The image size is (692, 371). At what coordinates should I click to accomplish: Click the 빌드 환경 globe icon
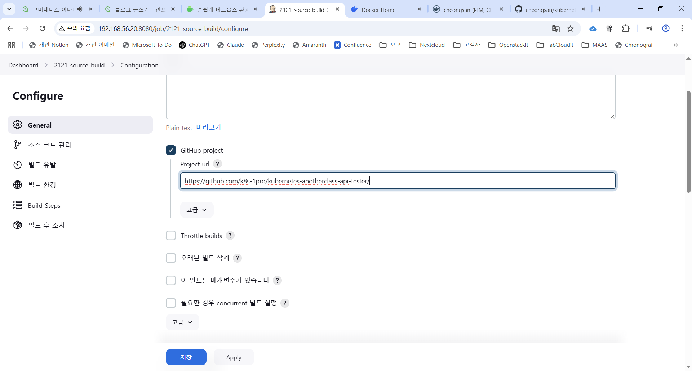(18, 185)
